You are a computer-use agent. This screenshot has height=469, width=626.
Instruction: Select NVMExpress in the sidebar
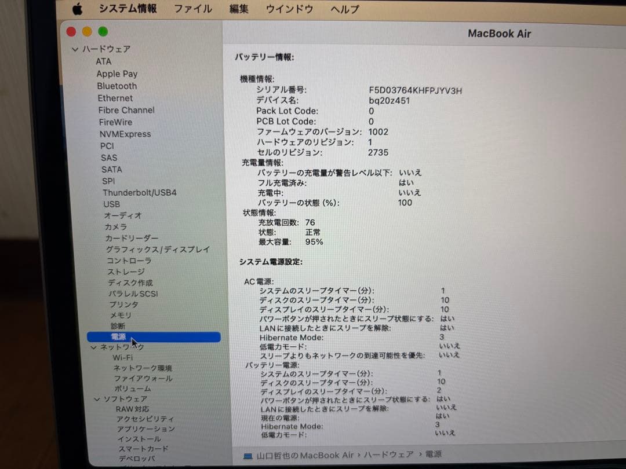(x=125, y=134)
